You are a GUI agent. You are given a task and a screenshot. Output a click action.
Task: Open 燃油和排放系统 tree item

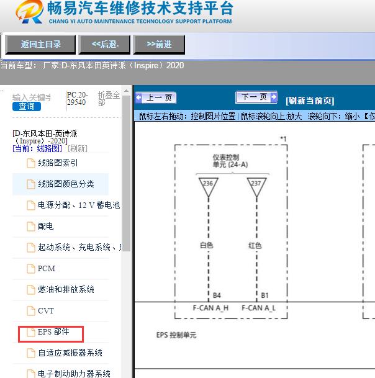tap(66, 289)
